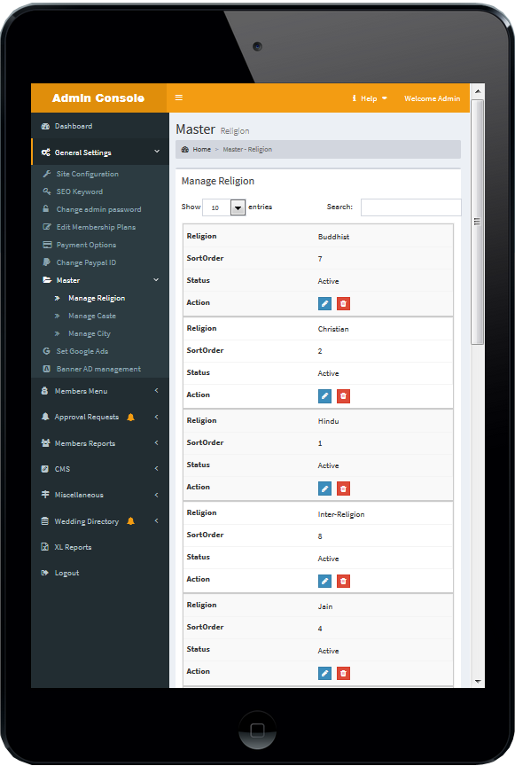
Task: Click the Logout link
Action: [66, 573]
